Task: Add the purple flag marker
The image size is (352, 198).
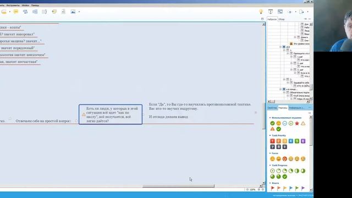Action: (x=303, y=188)
